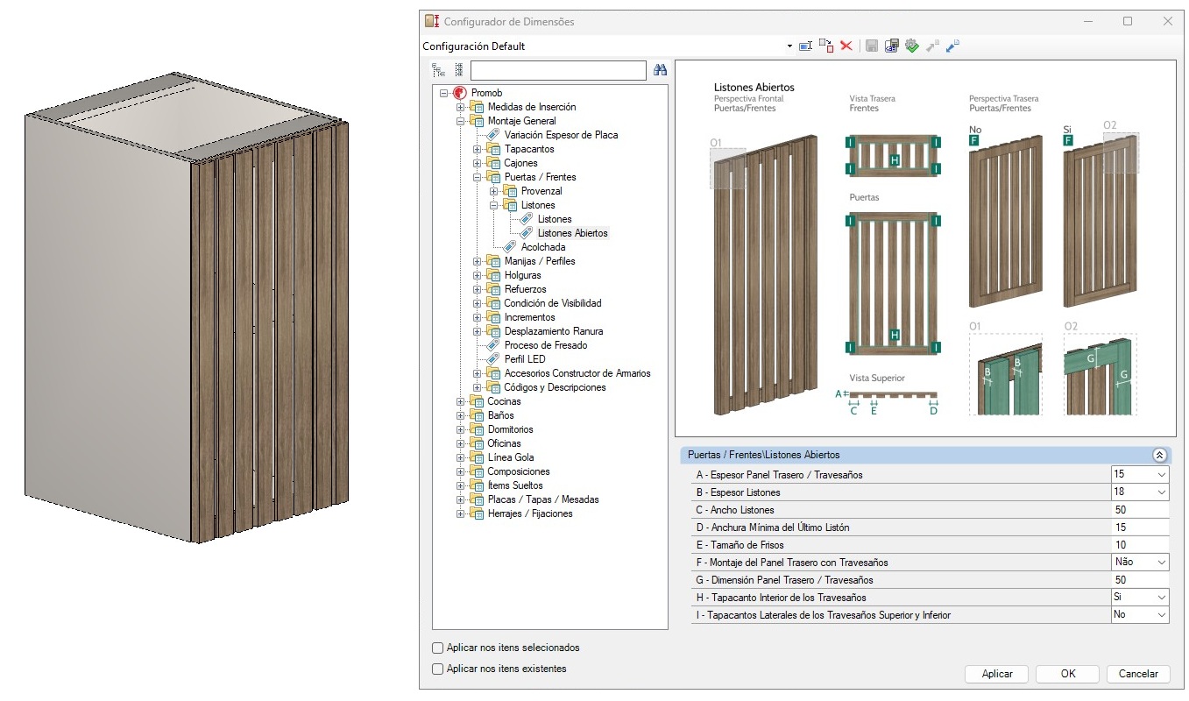Click the expand tree icon beside search box
Screen dimensions: 1189x701
pyautogui.click(x=438, y=70)
